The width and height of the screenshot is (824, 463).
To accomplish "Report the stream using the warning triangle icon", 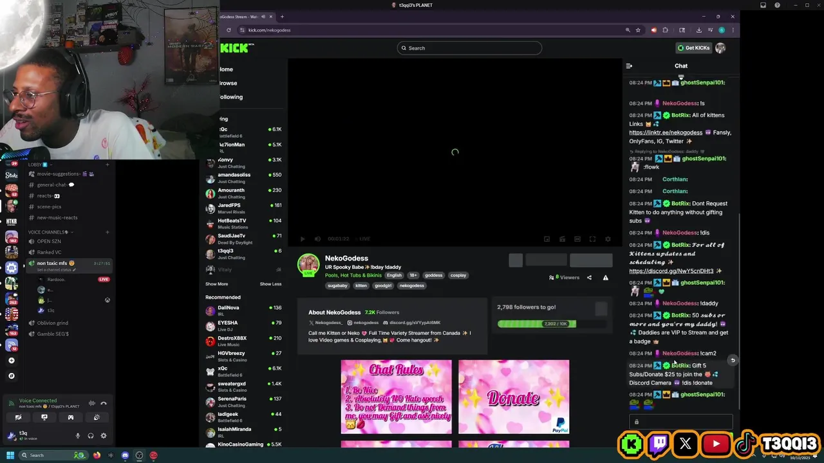I will (x=605, y=278).
